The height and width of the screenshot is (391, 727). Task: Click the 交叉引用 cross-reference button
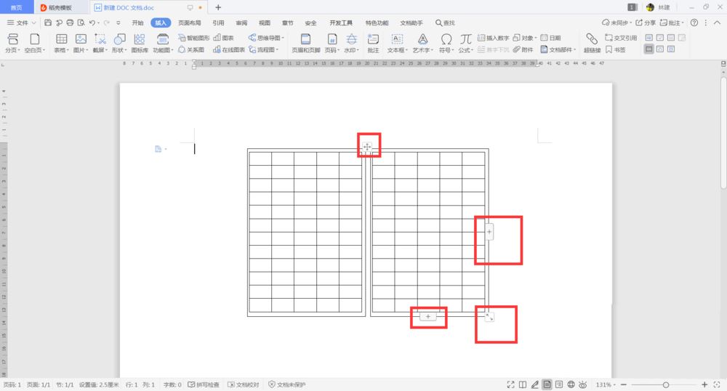(621, 38)
